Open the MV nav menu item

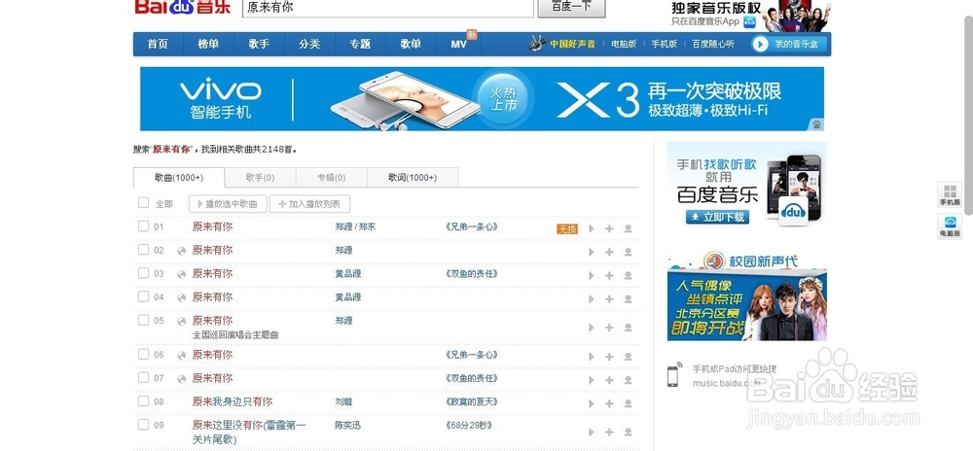(x=459, y=44)
